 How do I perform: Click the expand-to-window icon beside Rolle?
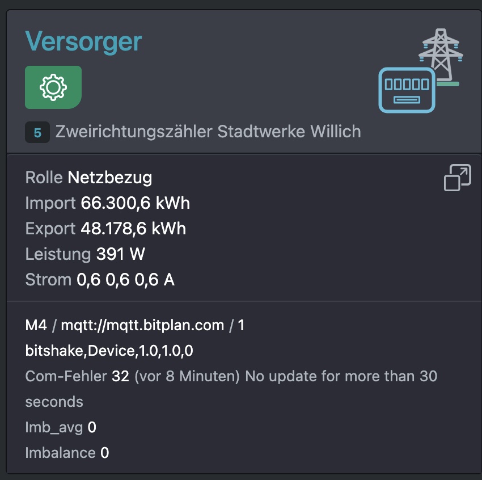(x=458, y=178)
